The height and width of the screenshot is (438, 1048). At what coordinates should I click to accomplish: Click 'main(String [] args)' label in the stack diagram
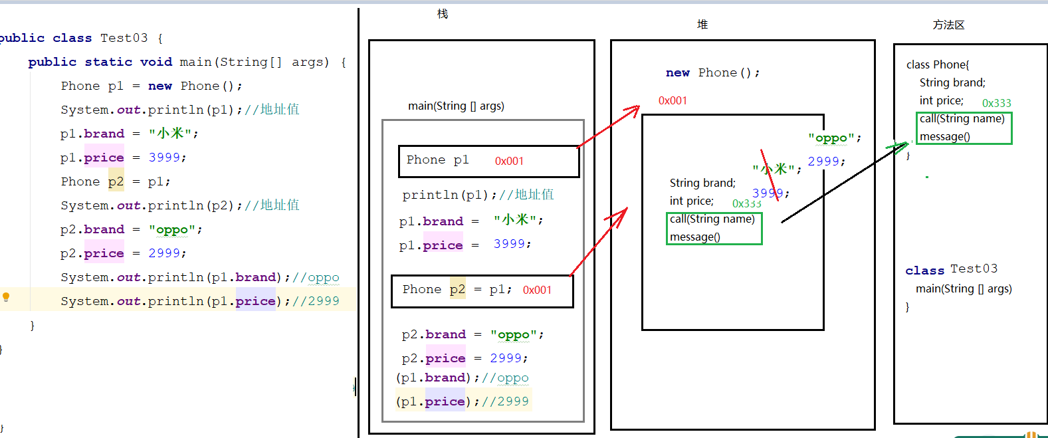pyautogui.click(x=456, y=106)
